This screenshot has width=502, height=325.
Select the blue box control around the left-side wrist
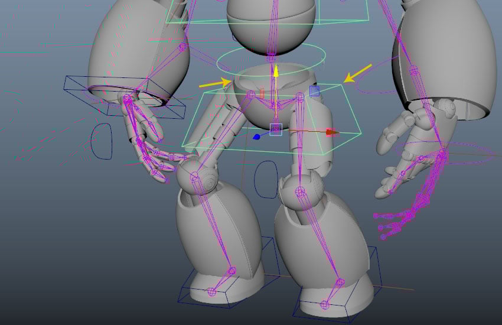[x=125, y=97]
